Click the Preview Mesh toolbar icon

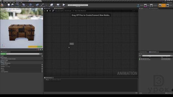coord(17,5)
